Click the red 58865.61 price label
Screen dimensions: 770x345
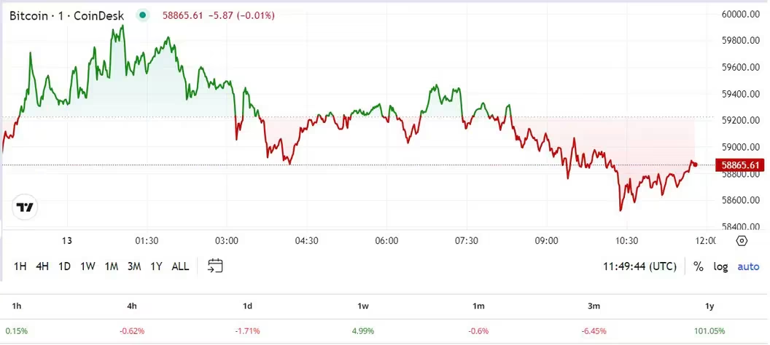tap(739, 165)
